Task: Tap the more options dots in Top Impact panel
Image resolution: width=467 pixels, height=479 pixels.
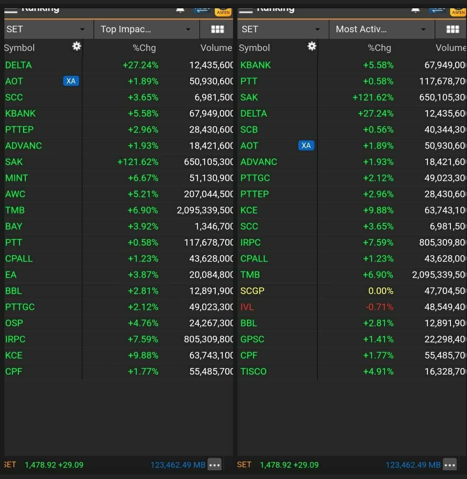Action: [x=214, y=465]
